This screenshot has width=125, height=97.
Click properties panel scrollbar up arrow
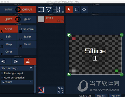coord(35,66)
